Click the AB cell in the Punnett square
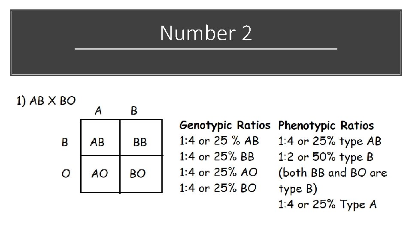Image resolution: width=412 pixels, height=231 pixels. click(97, 142)
